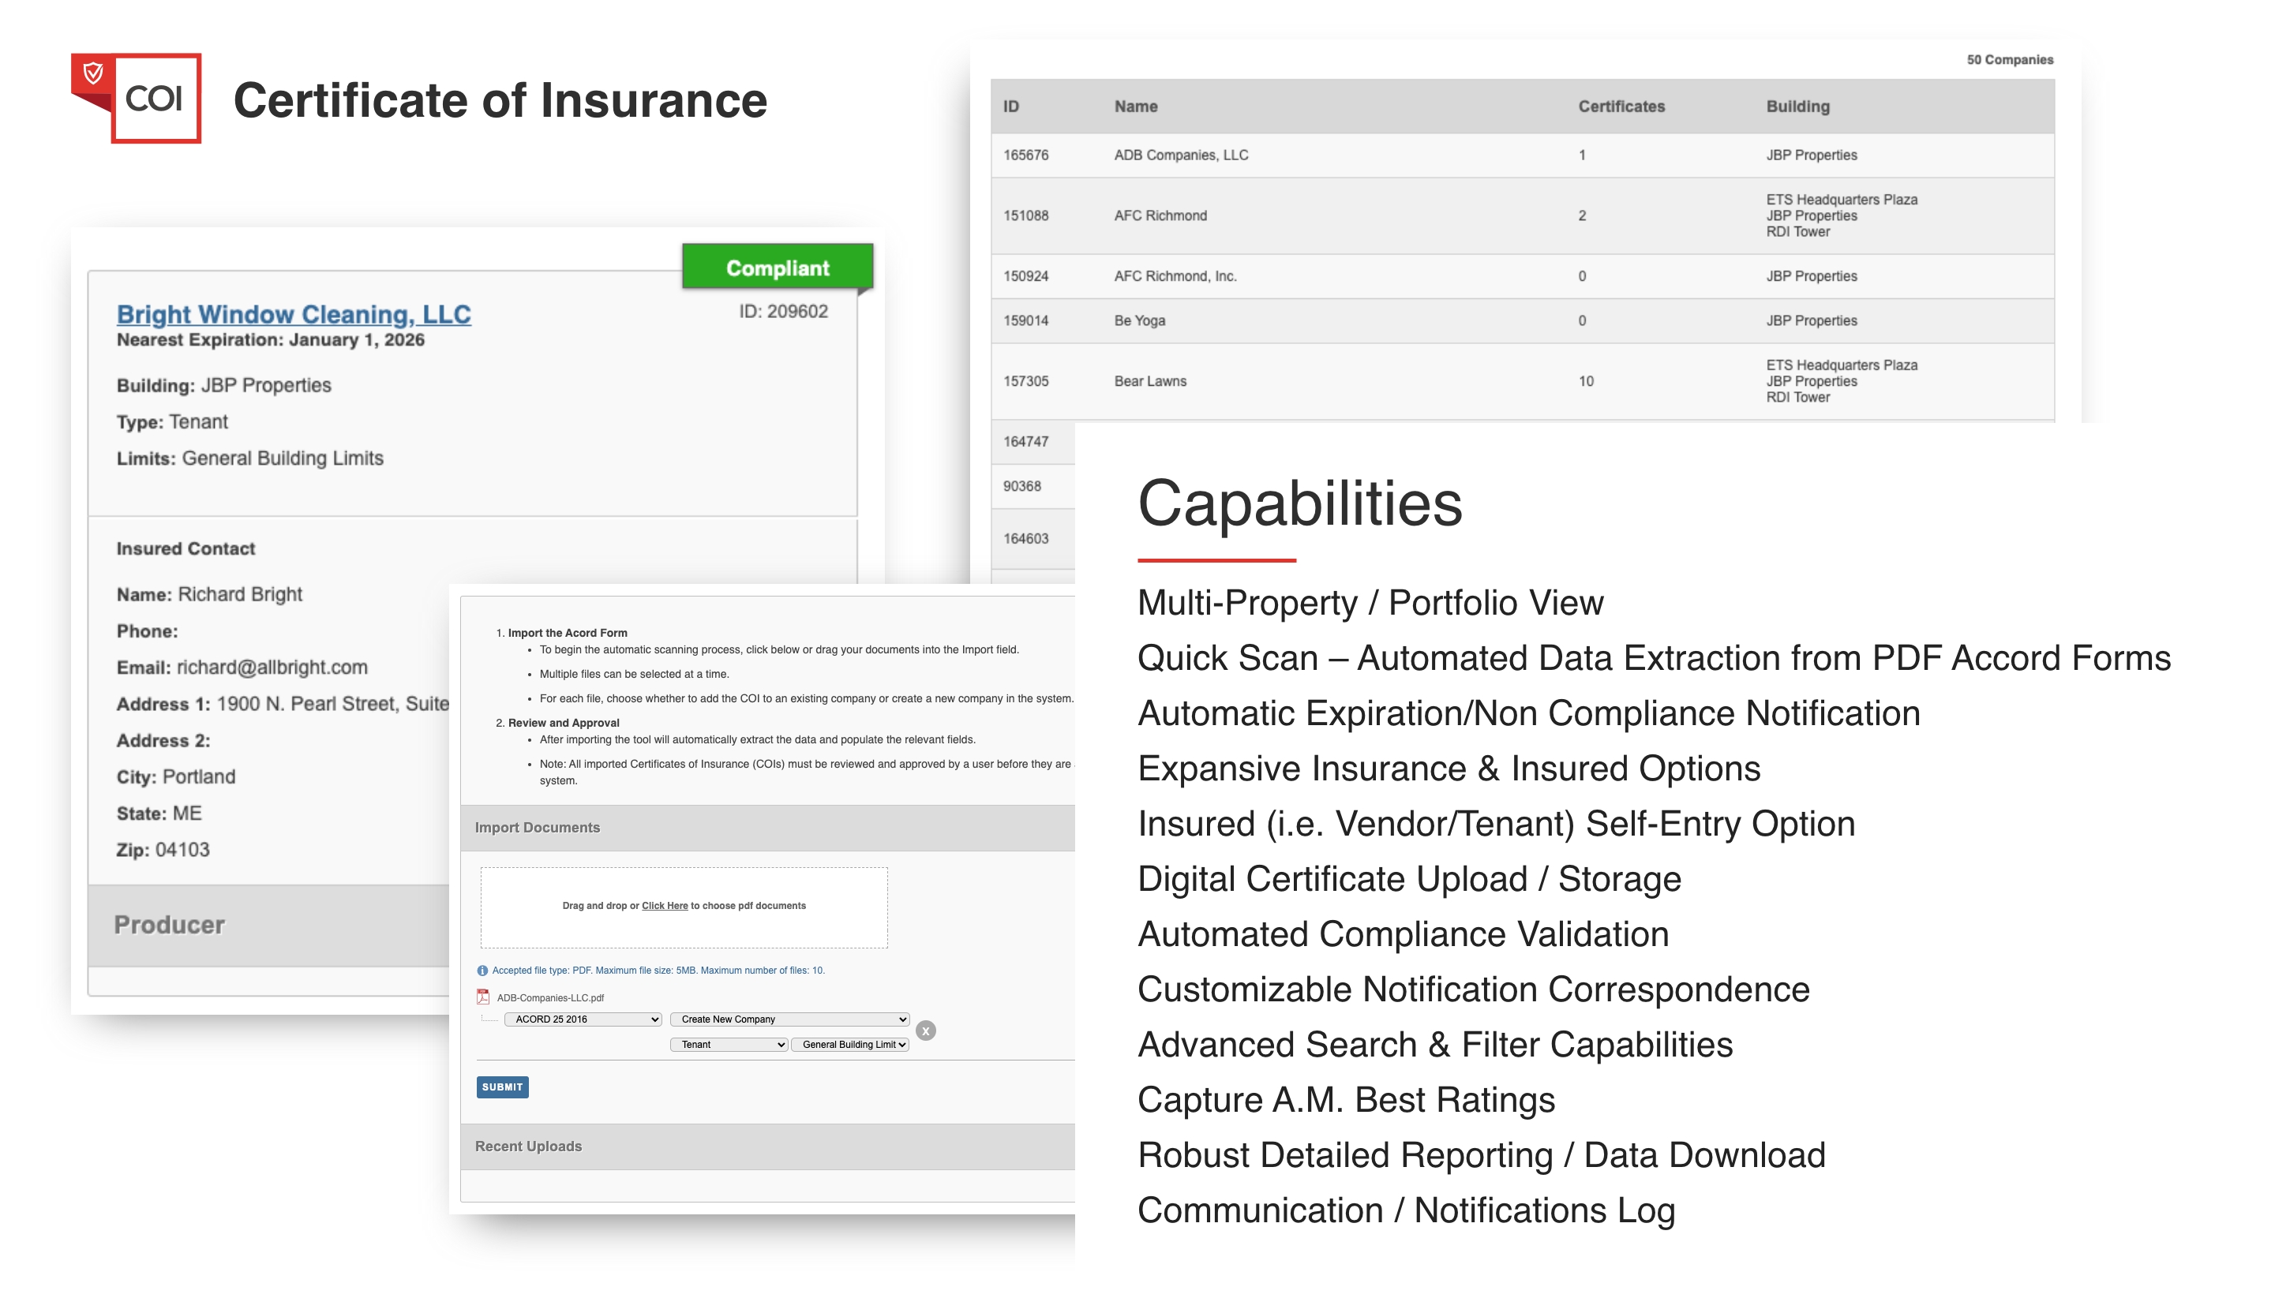Viewport: 2275px width, 1298px height.
Task: Click ID 150924 in the table
Action: (1025, 275)
